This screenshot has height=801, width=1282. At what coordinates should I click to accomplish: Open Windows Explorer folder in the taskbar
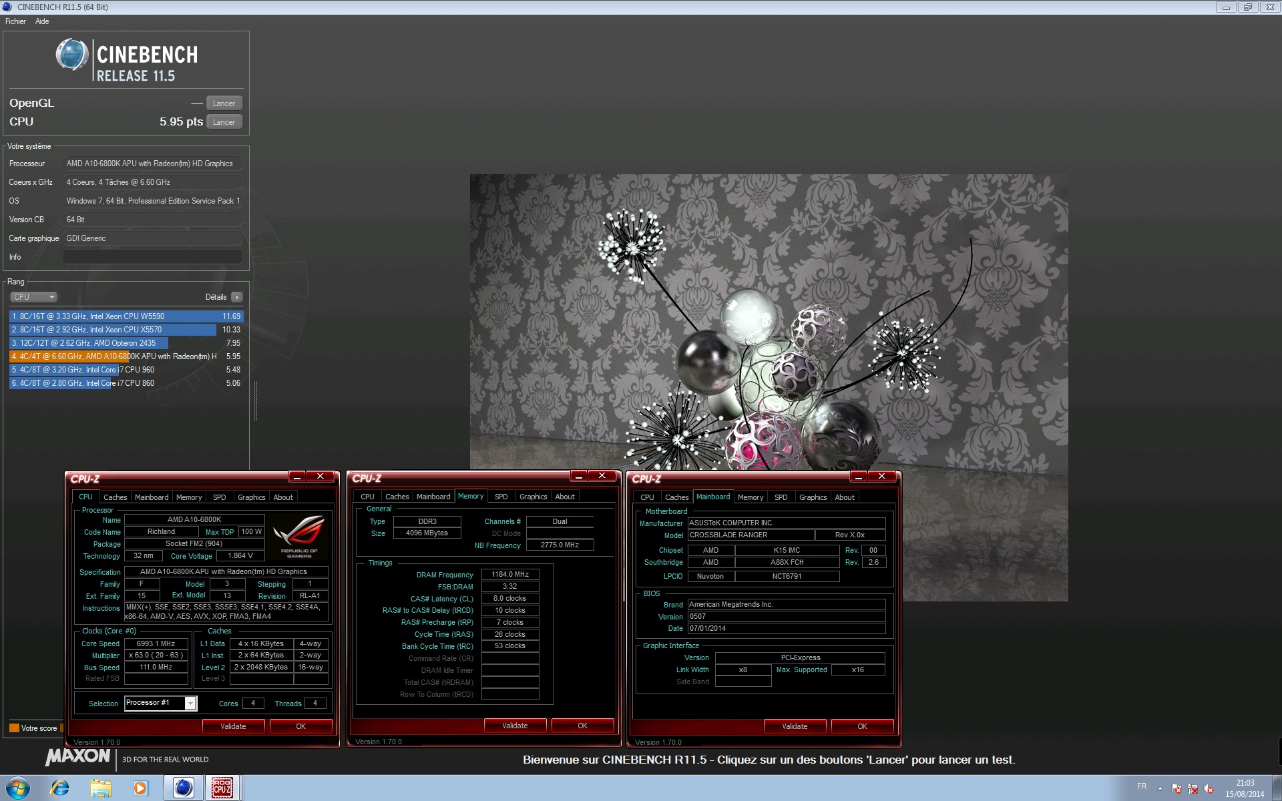[x=100, y=788]
